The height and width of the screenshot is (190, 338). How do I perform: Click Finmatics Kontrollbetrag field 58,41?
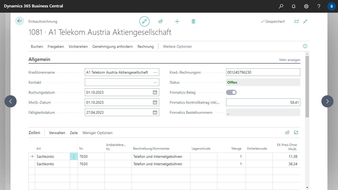[263, 102]
